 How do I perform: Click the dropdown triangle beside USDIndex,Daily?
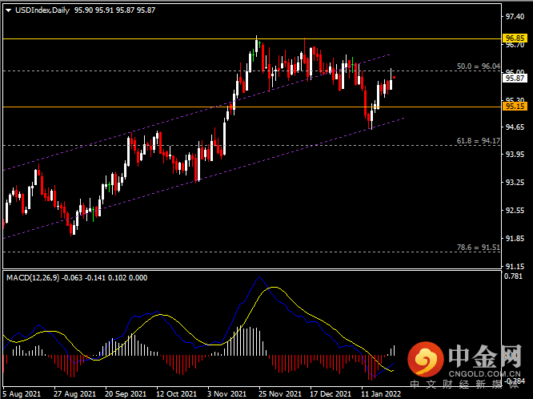tap(9, 10)
